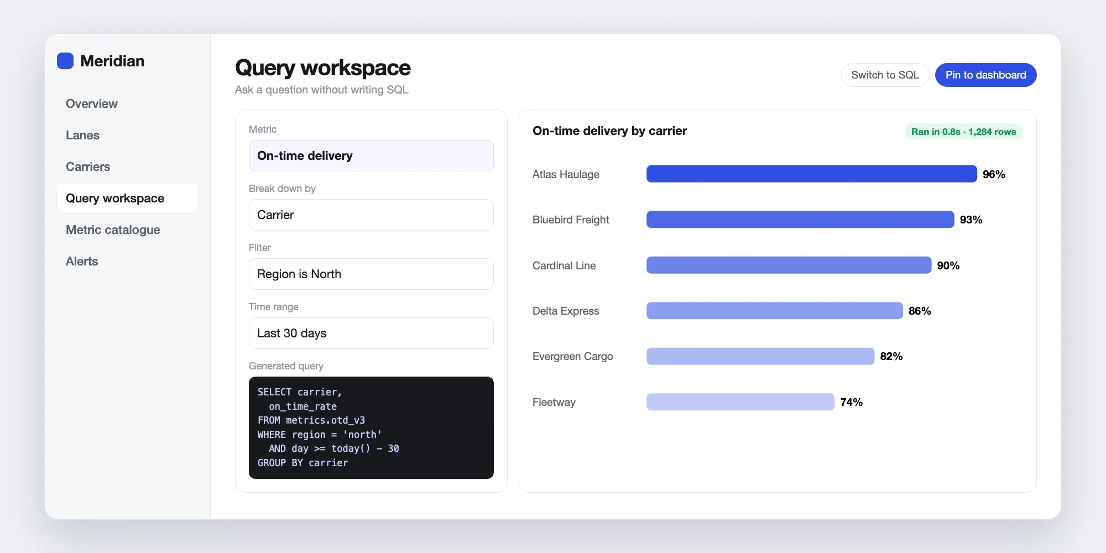Click the generated SQL query block

(x=371, y=427)
